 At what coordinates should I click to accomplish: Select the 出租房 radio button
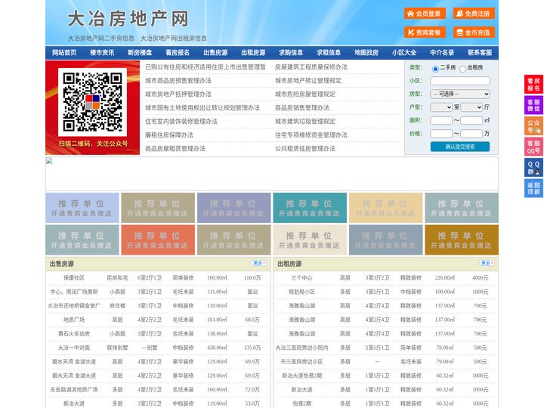click(x=462, y=69)
